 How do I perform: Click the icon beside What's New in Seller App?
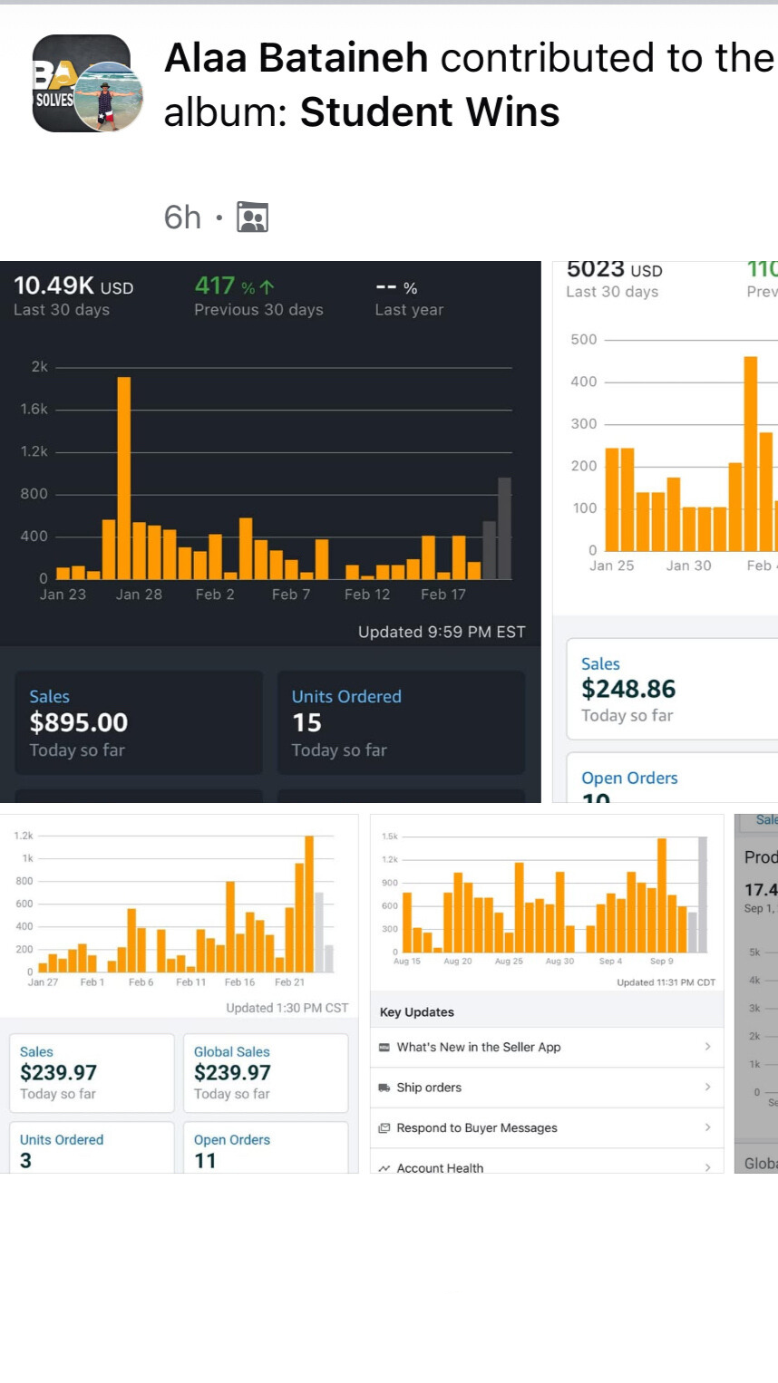(x=384, y=1047)
